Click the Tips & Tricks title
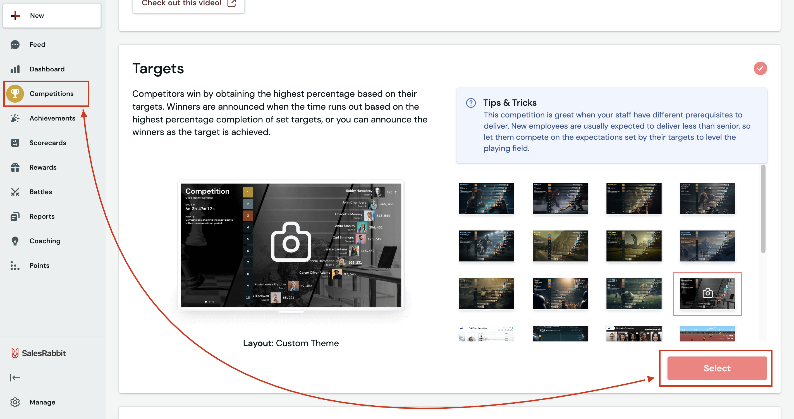 pos(510,103)
